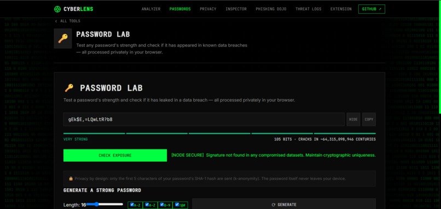Click the Length: 16 label

tap(75, 205)
